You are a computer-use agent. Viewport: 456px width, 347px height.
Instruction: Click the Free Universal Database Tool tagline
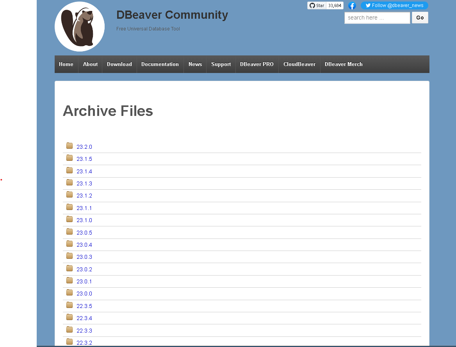click(x=148, y=29)
